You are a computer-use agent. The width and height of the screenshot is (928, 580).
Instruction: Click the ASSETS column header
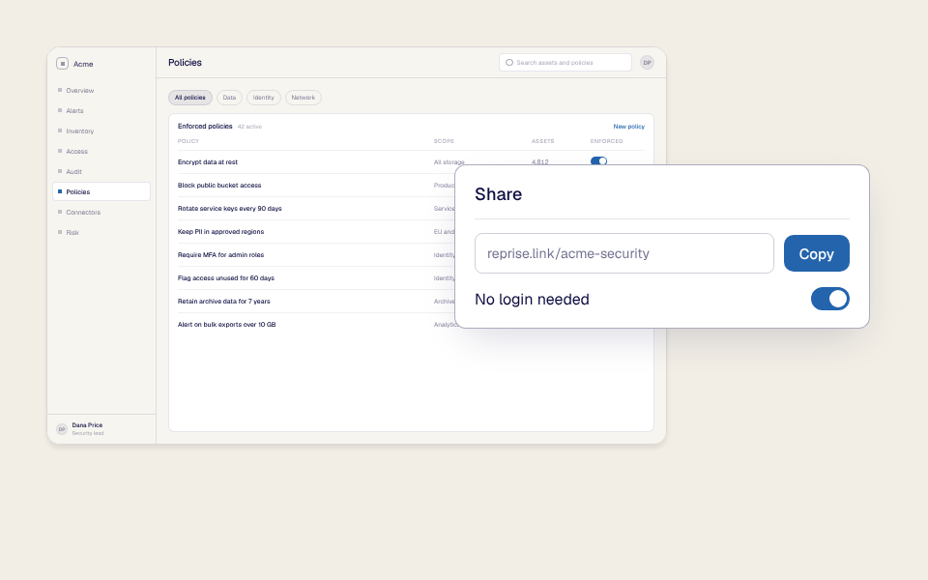pyautogui.click(x=542, y=141)
